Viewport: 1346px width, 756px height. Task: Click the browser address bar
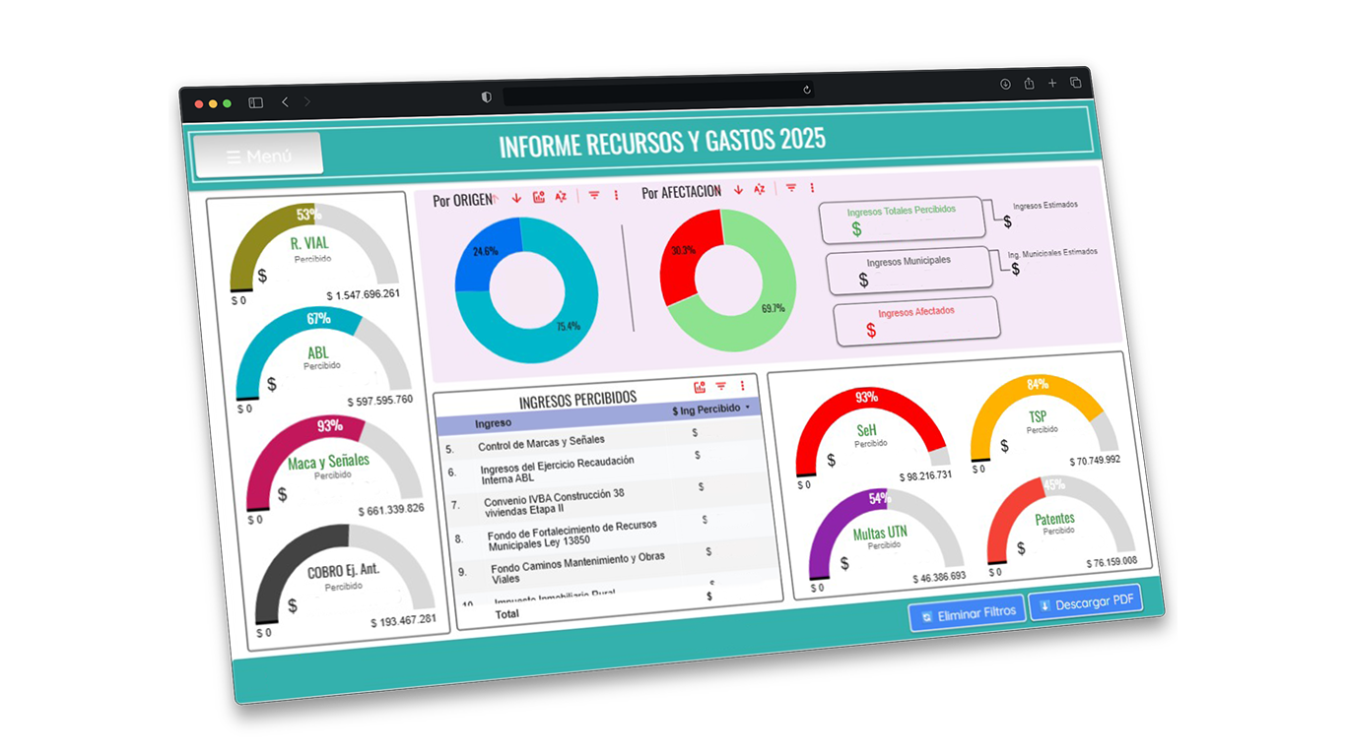[x=658, y=94]
